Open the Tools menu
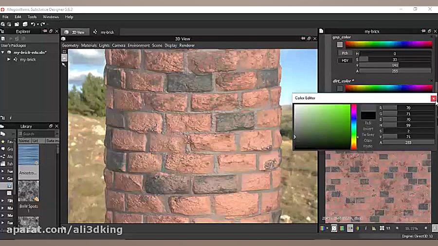438x246 pixels. [32, 17]
